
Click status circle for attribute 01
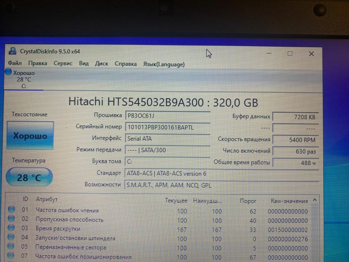click(11, 209)
